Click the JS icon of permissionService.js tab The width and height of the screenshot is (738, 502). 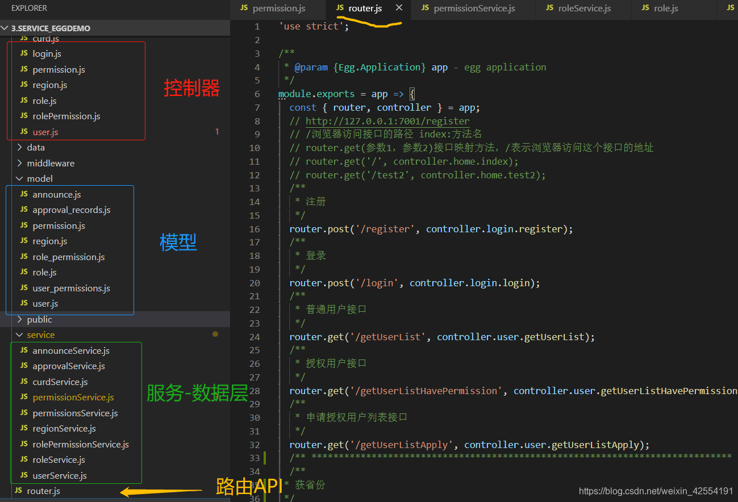[425, 8]
